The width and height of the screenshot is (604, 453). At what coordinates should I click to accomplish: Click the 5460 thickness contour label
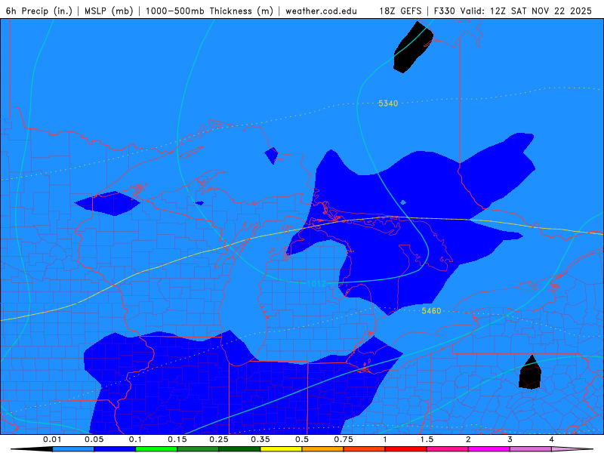click(x=431, y=310)
